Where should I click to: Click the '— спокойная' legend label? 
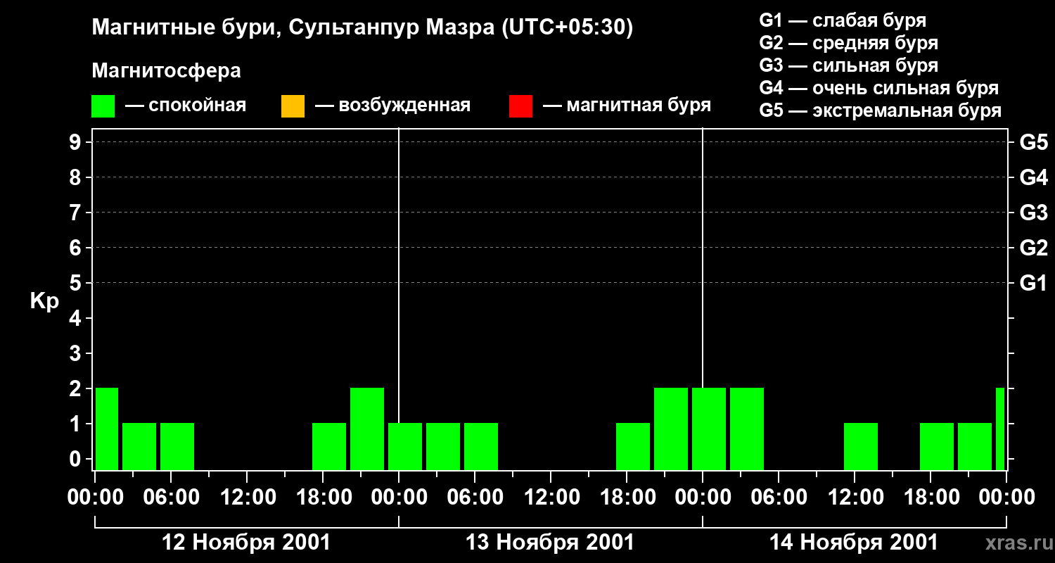click(186, 106)
